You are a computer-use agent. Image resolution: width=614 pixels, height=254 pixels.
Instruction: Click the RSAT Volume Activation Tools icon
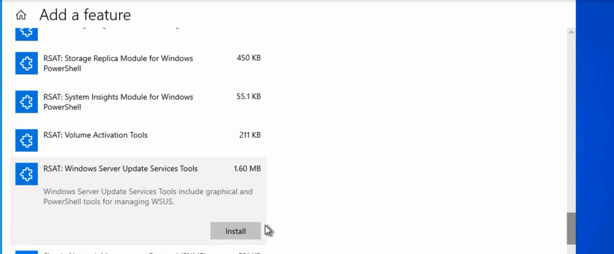point(26,140)
